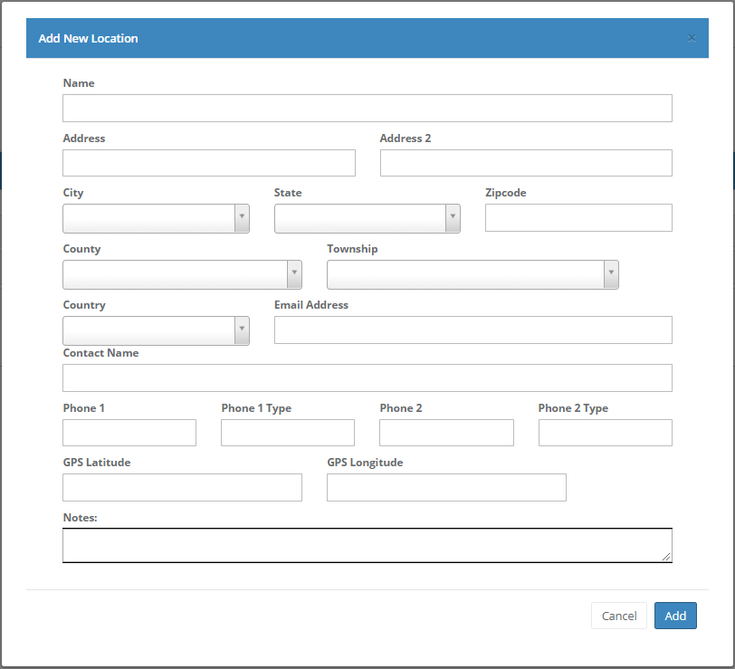Click the GPS Longitude field
735x669 pixels.
[x=446, y=487]
